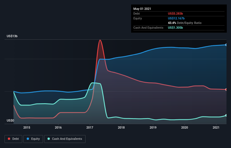Select the Equity endpoint marker at May 2021
The height and width of the screenshot is (148, 231).
click(226, 45)
